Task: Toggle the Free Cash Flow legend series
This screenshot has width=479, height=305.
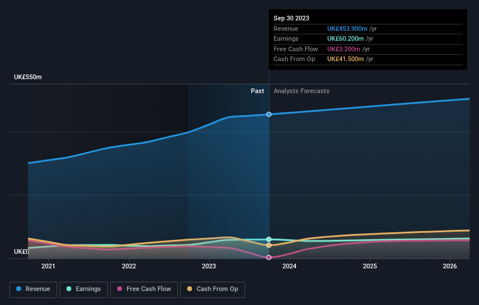Action: [x=144, y=289]
